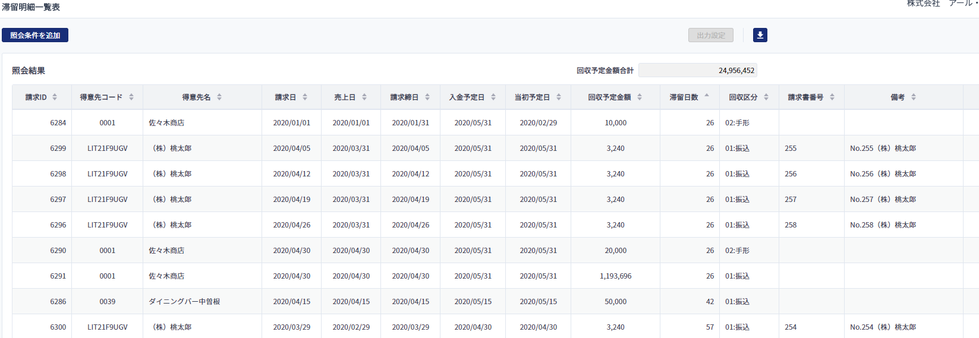Click 02:手形 in row 6284

(x=737, y=122)
